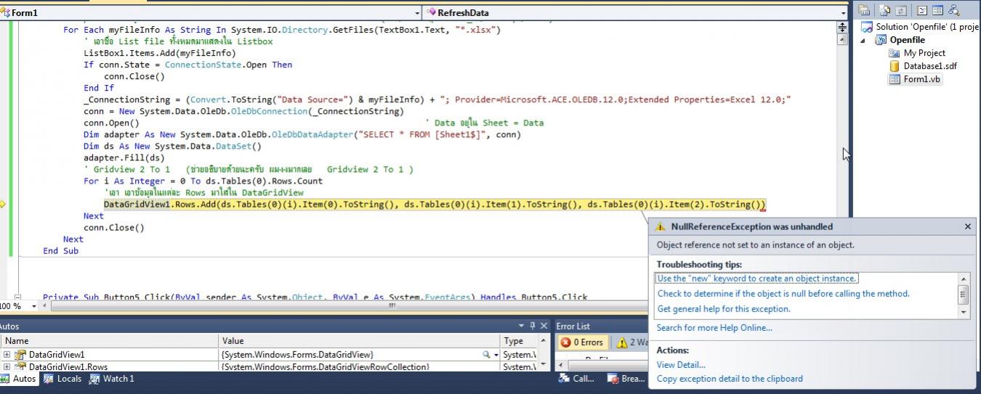981x394 pixels.
Task: Click the yellow current-statement arrow in margin
Action: [x=3, y=205]
